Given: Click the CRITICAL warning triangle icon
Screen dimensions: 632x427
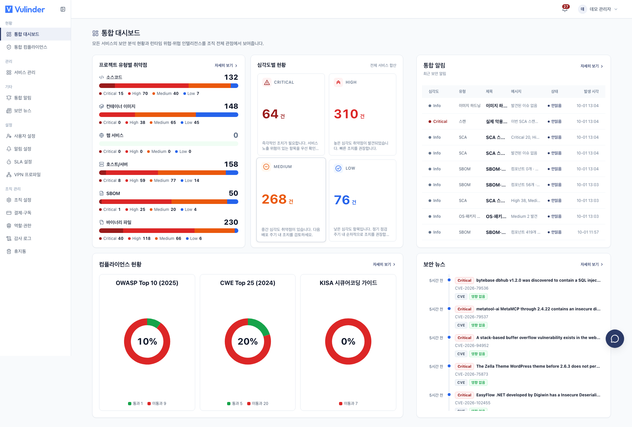Looking at the screenshot, I should pos(267,82).
